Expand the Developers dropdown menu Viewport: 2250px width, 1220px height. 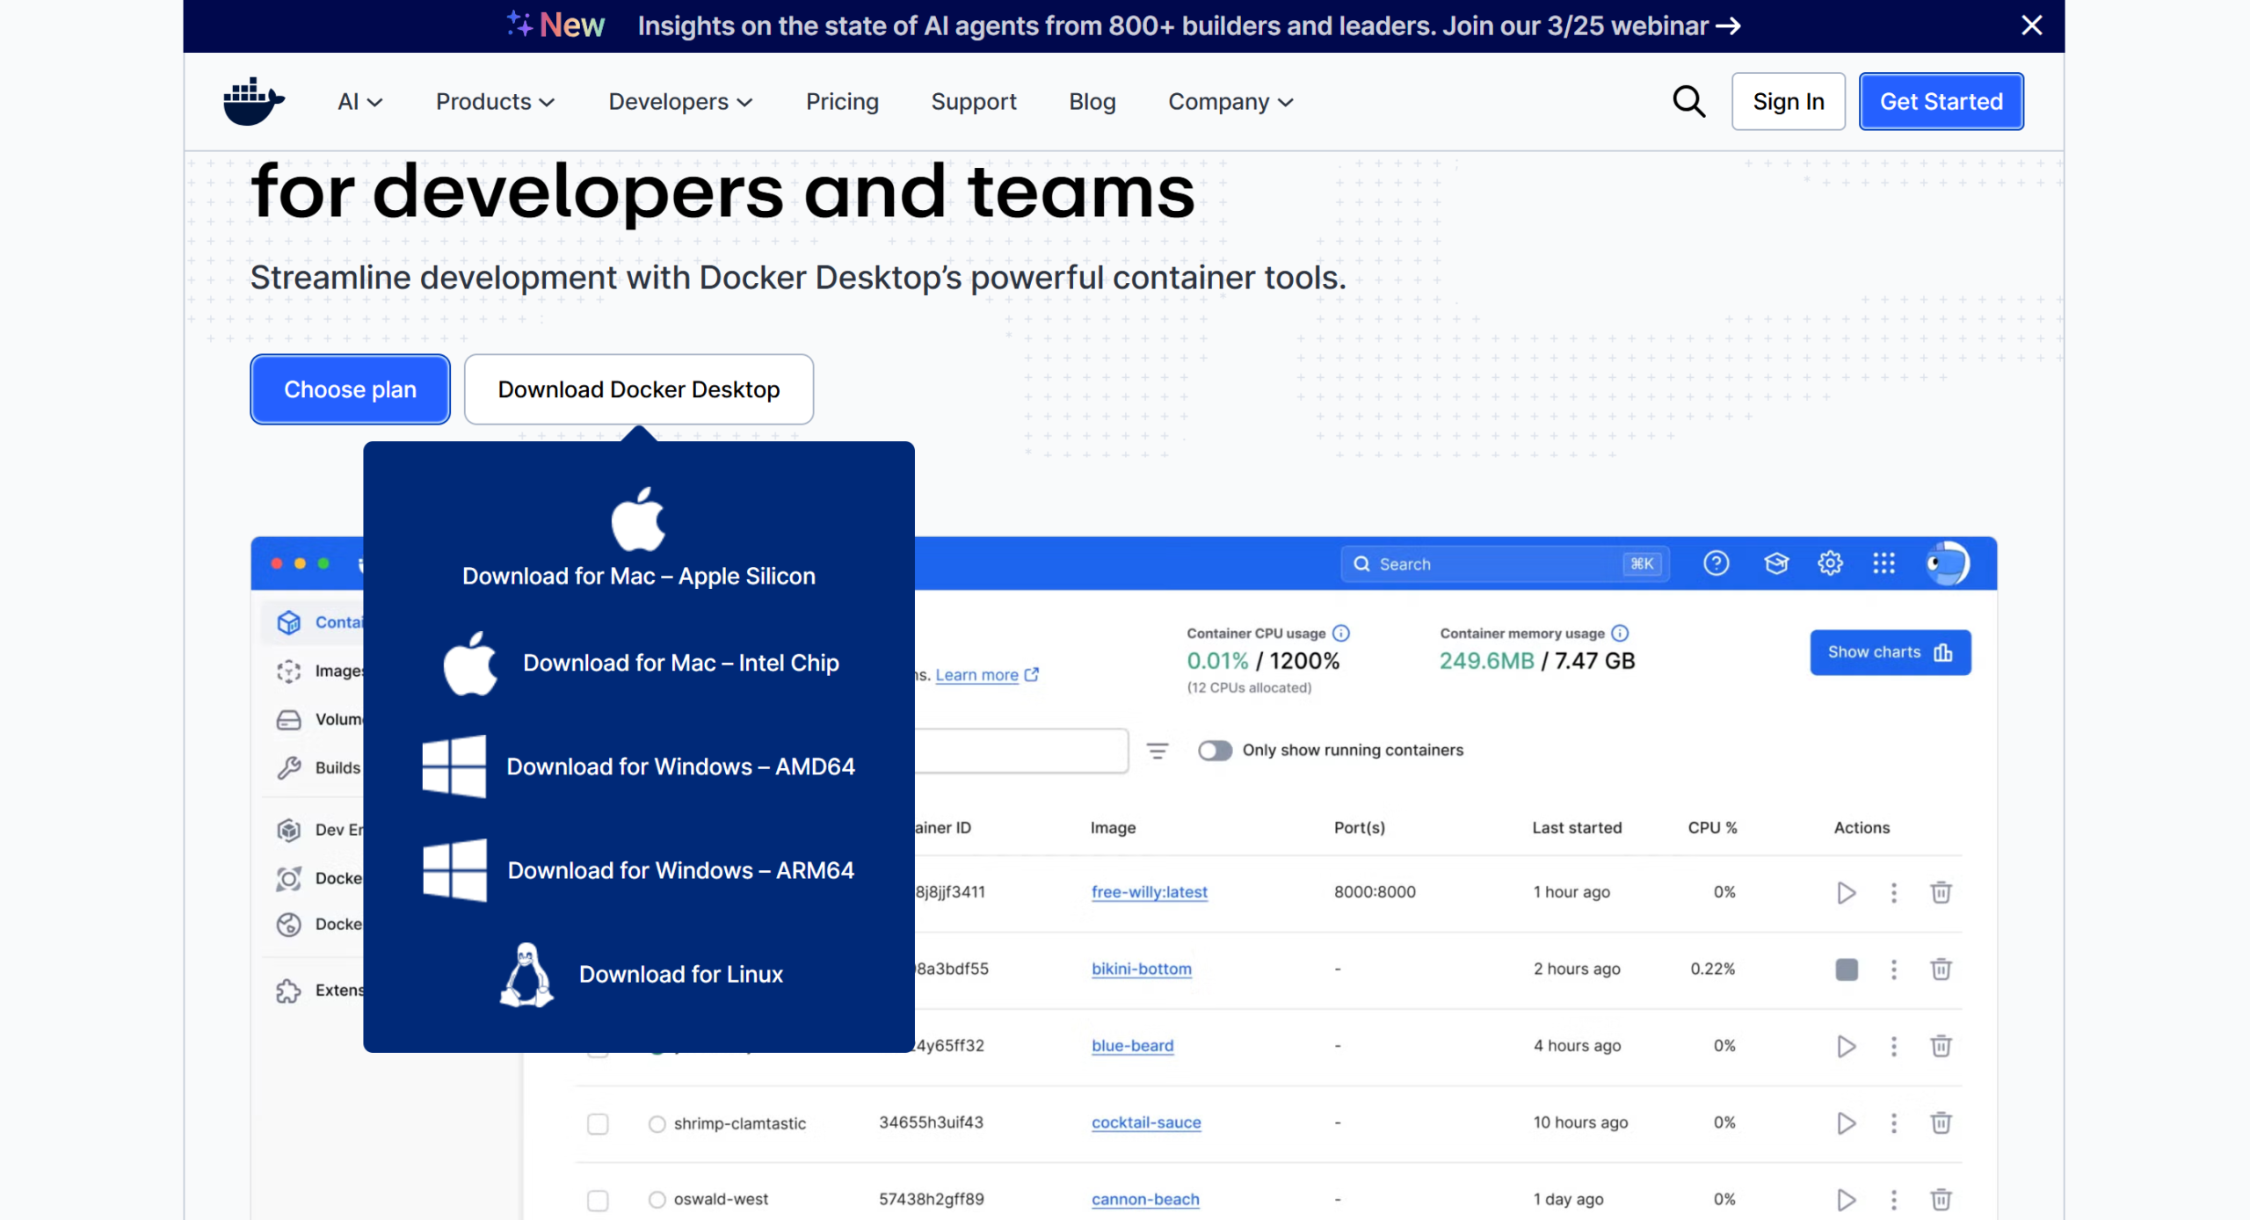point(680,102)
